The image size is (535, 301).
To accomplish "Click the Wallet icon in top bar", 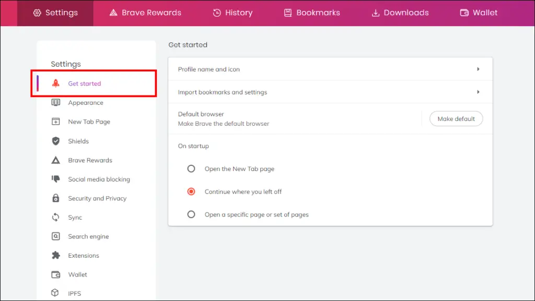I will (464, 13).
